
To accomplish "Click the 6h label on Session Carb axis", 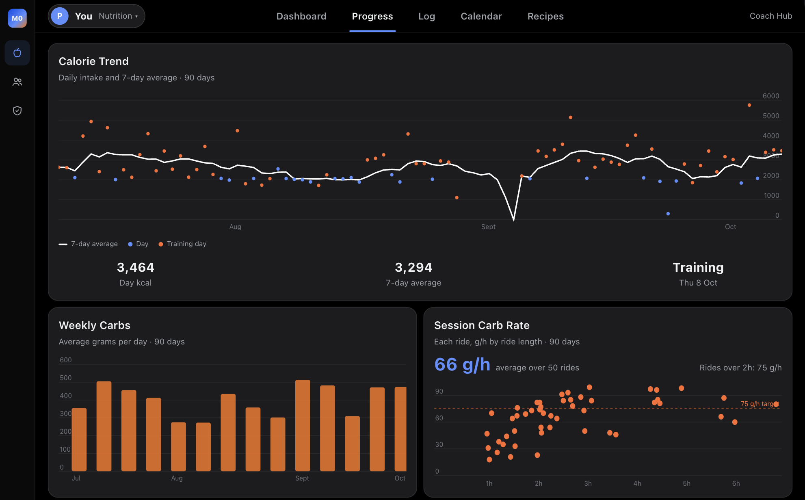I will [x=736, y=483].
